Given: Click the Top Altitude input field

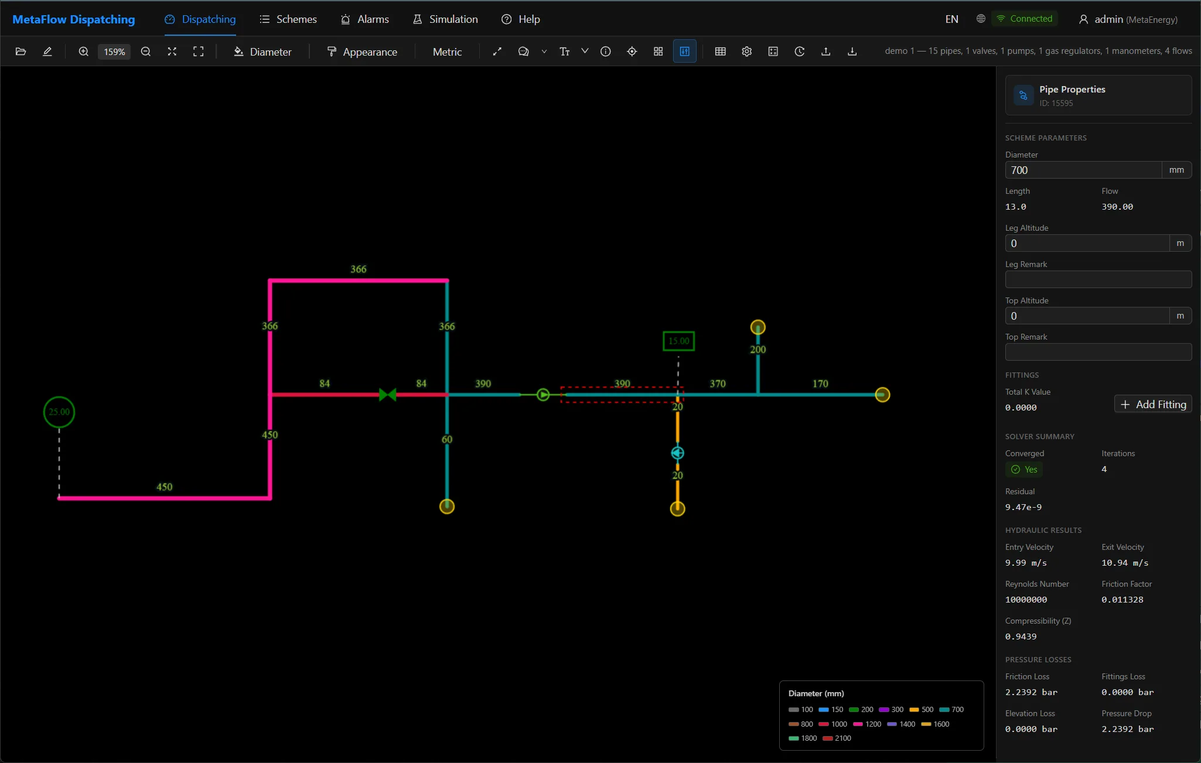Looking at the screenshot, I should pos(1087,316).
